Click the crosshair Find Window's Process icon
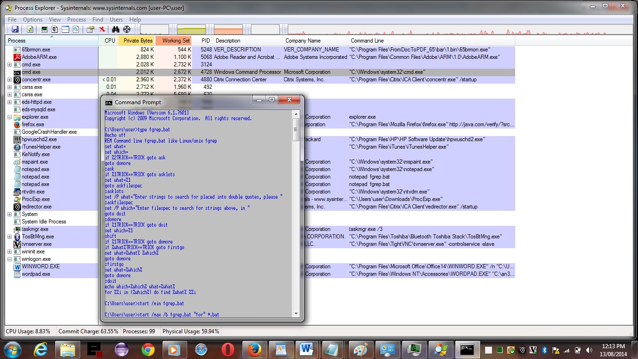Screen dimensions: 638x359 127,29
